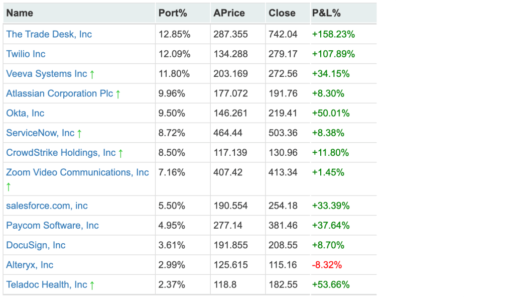Click the APrice column header
514x298 pixels.
(x=229, y=13)
